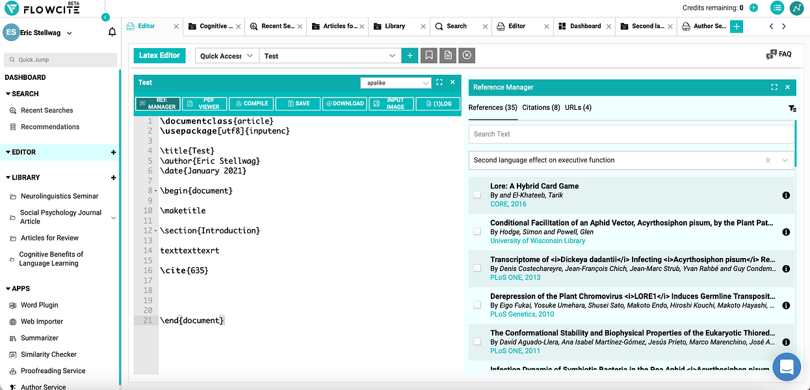
Task: Show info for Lore: A Hybrid Card Game
Action: pyautogui.click(x=785, y=195)
